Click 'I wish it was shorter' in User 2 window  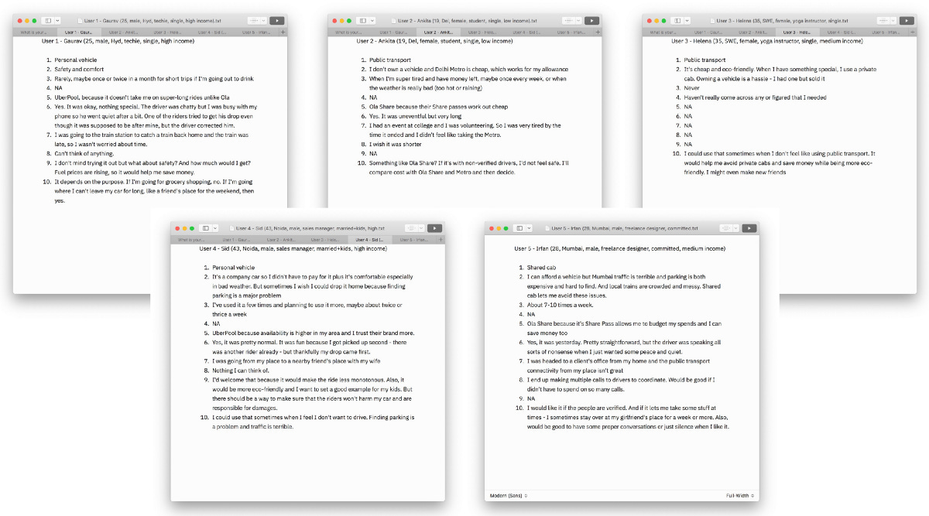tap(396, 144)
